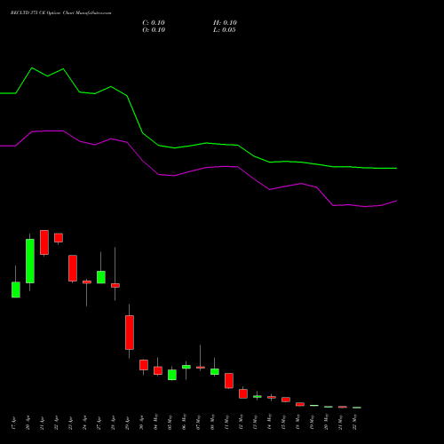Image resolution: width=444 pixels, height=444 pixels.
Task: Click the green upper band line's first peak
Action: [x=32, y=68]
